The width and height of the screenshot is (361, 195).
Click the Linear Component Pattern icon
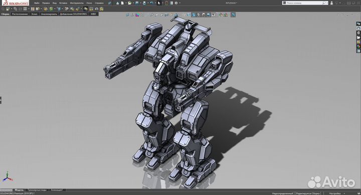tap(25, 9)
